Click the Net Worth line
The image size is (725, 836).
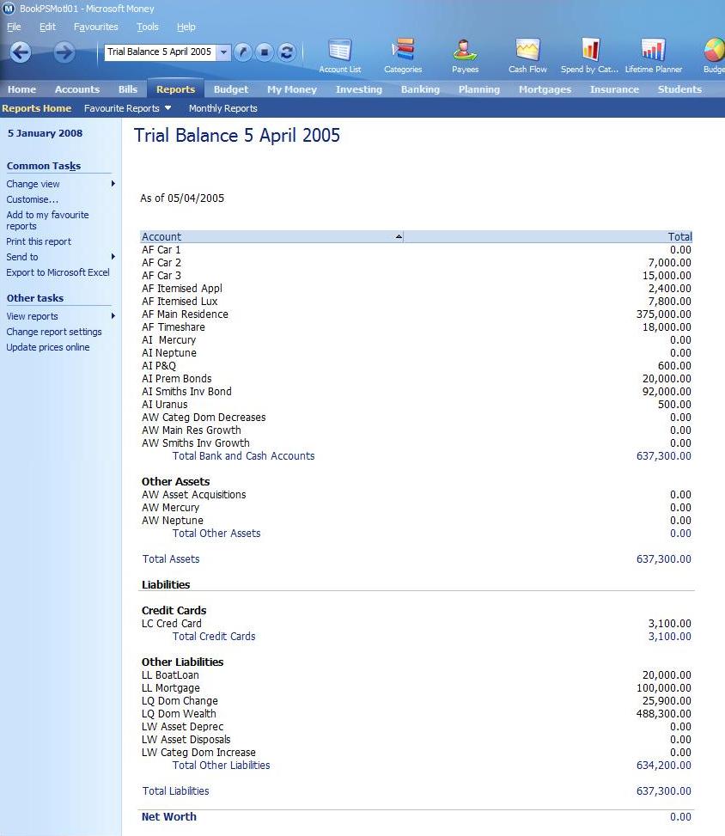[x=417, y=817]
